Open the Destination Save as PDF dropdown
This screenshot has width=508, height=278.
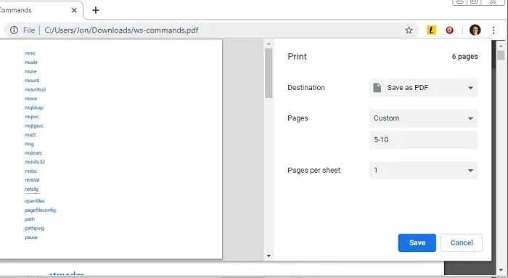pyautogui.click(x=423, y=88)
